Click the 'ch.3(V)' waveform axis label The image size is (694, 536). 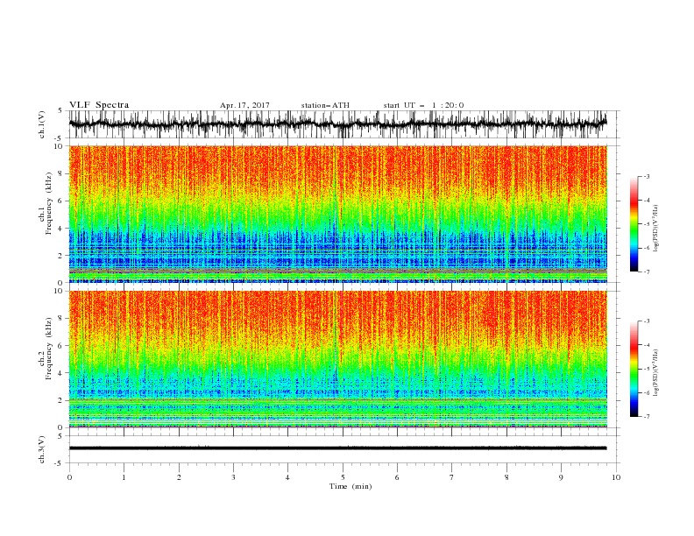click(42, 449)
